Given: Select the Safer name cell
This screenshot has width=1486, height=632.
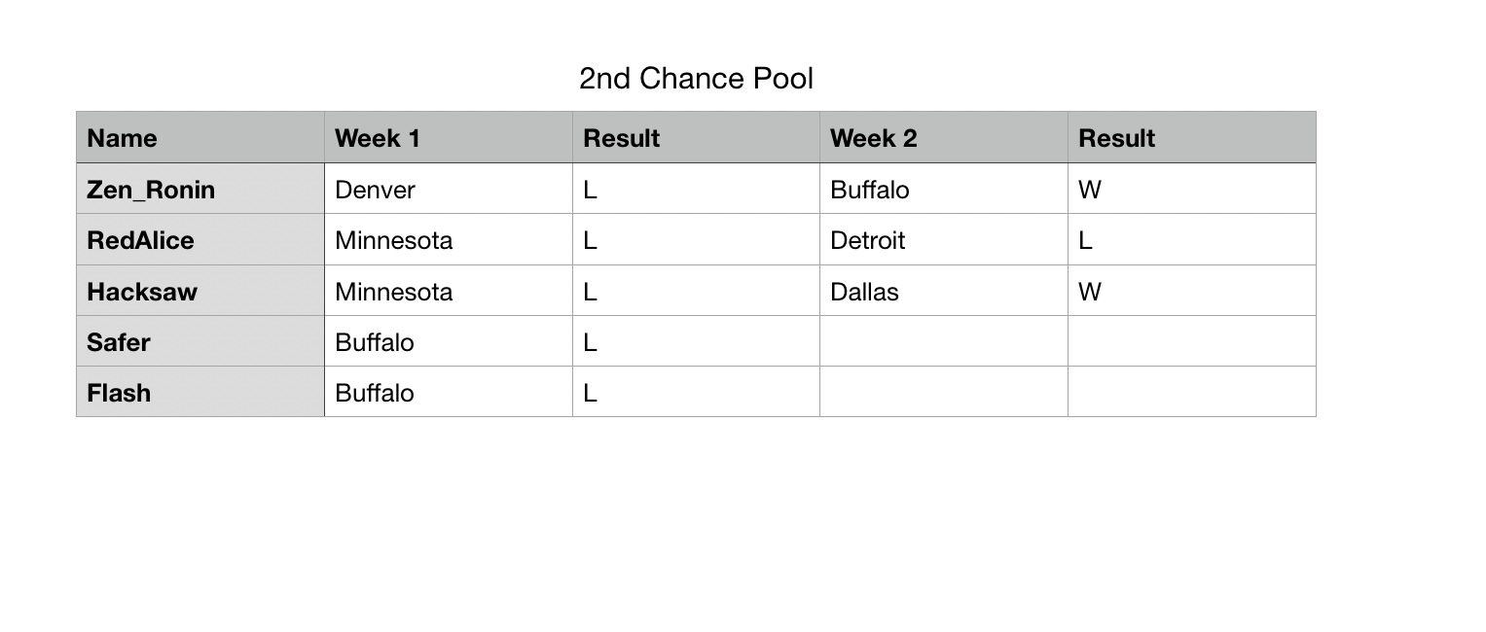Looking at the screenshot, I should click(200, 341).
